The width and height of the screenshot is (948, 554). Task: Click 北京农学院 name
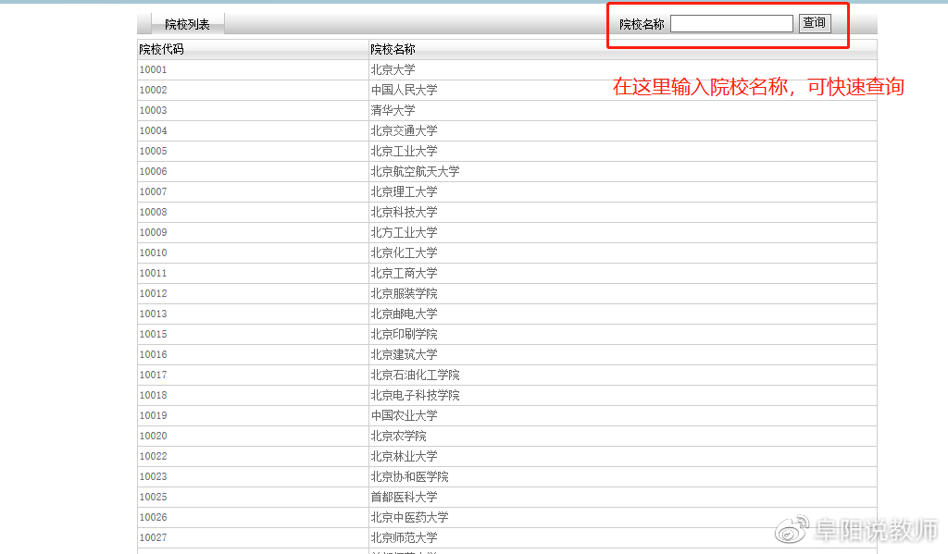[398, 437]
